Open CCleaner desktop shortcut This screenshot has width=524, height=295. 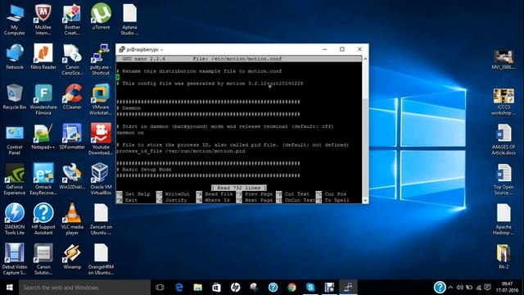[x=72, y=97]
